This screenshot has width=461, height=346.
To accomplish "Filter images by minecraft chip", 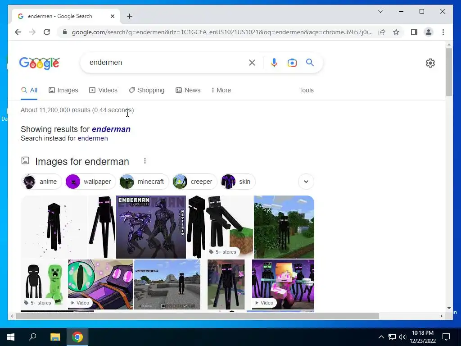I will (x=144, y=182).
